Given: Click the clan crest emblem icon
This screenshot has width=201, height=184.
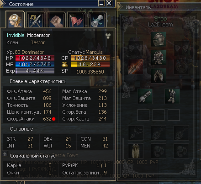Looking at the screenshot, I should click(x=108, y=36).
